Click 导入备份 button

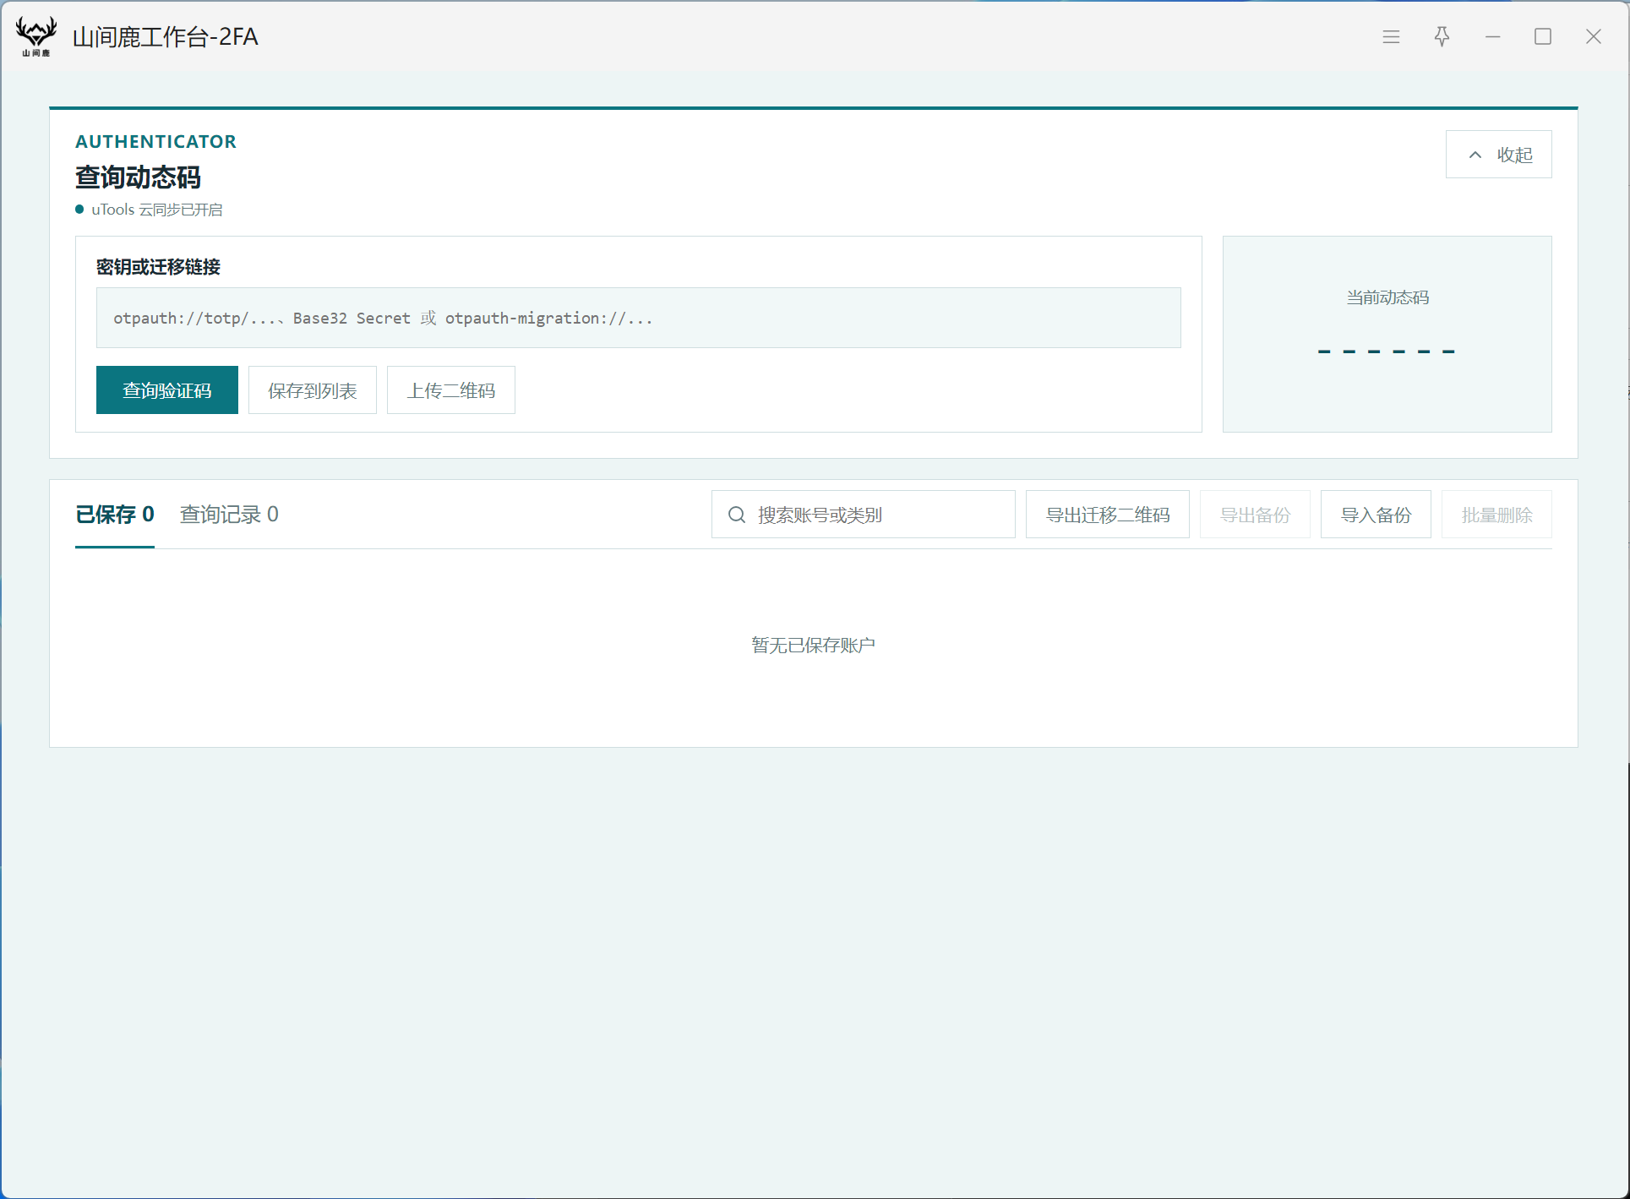[x=1376, y=515]
